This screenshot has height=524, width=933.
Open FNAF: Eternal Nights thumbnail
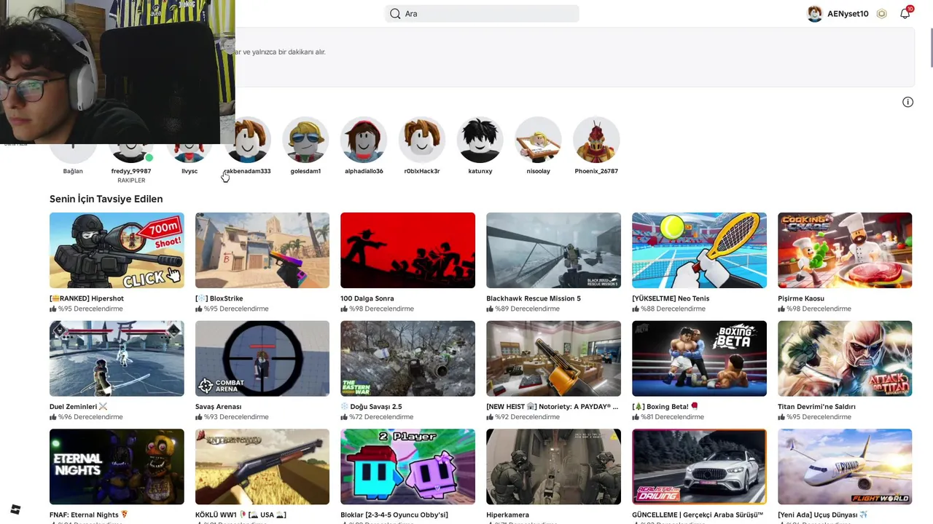click(x=117, y=467)
